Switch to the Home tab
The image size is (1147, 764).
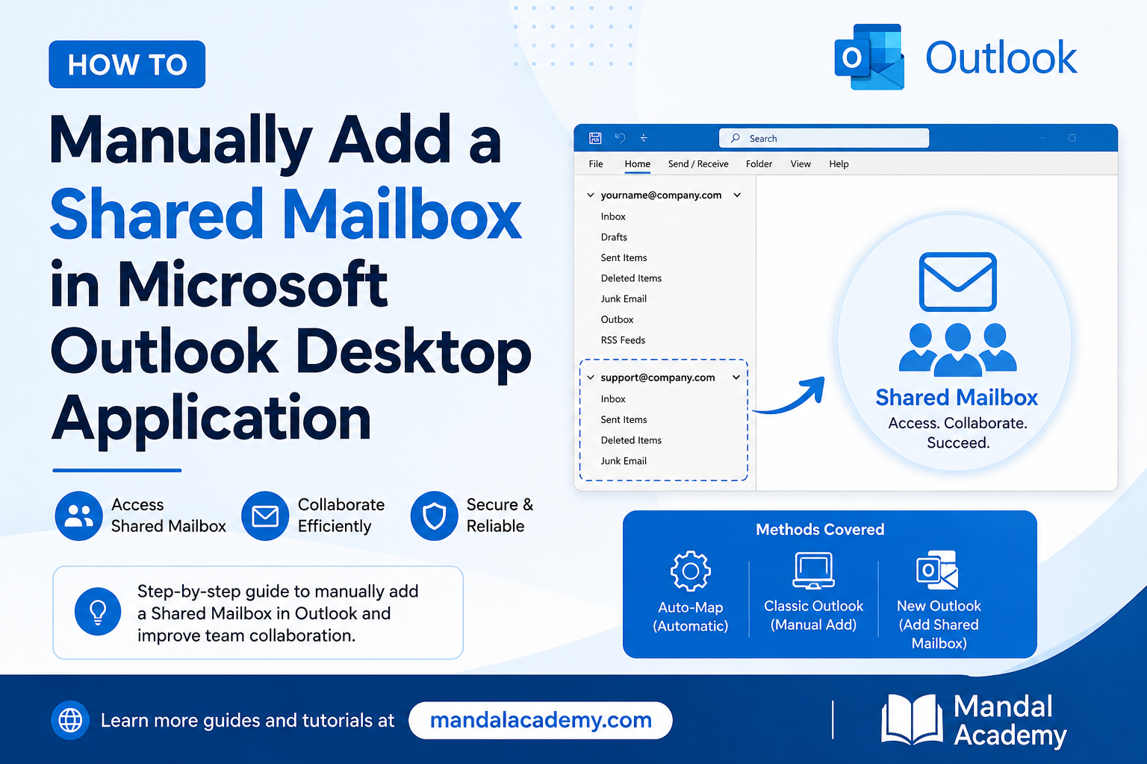(x=638, y=164)
